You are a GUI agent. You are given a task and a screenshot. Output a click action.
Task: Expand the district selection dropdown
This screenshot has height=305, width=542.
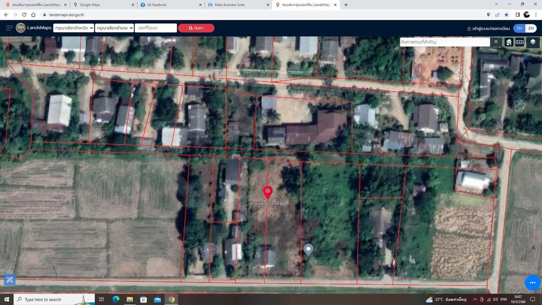click(x=115, y=28)
